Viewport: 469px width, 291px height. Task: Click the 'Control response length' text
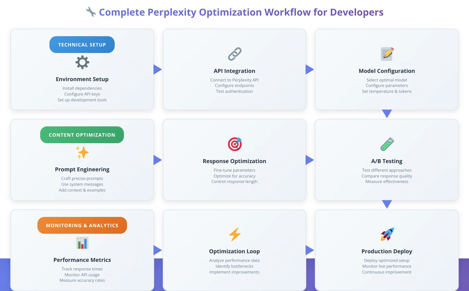[234, 181]
